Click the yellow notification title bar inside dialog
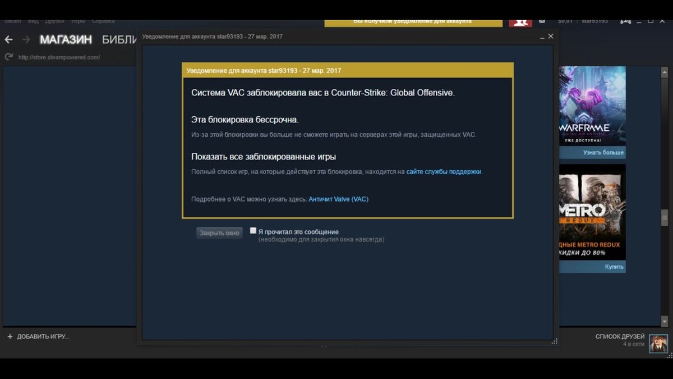673x379 pixels. 348,71
